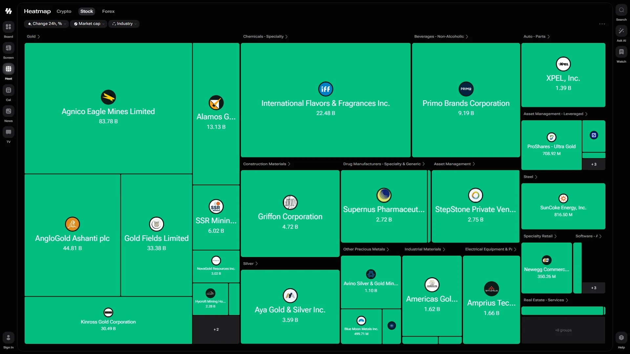Switch to the Stock tab
The height and width of the screenshot is (354, 630).
tap(87, 11)
